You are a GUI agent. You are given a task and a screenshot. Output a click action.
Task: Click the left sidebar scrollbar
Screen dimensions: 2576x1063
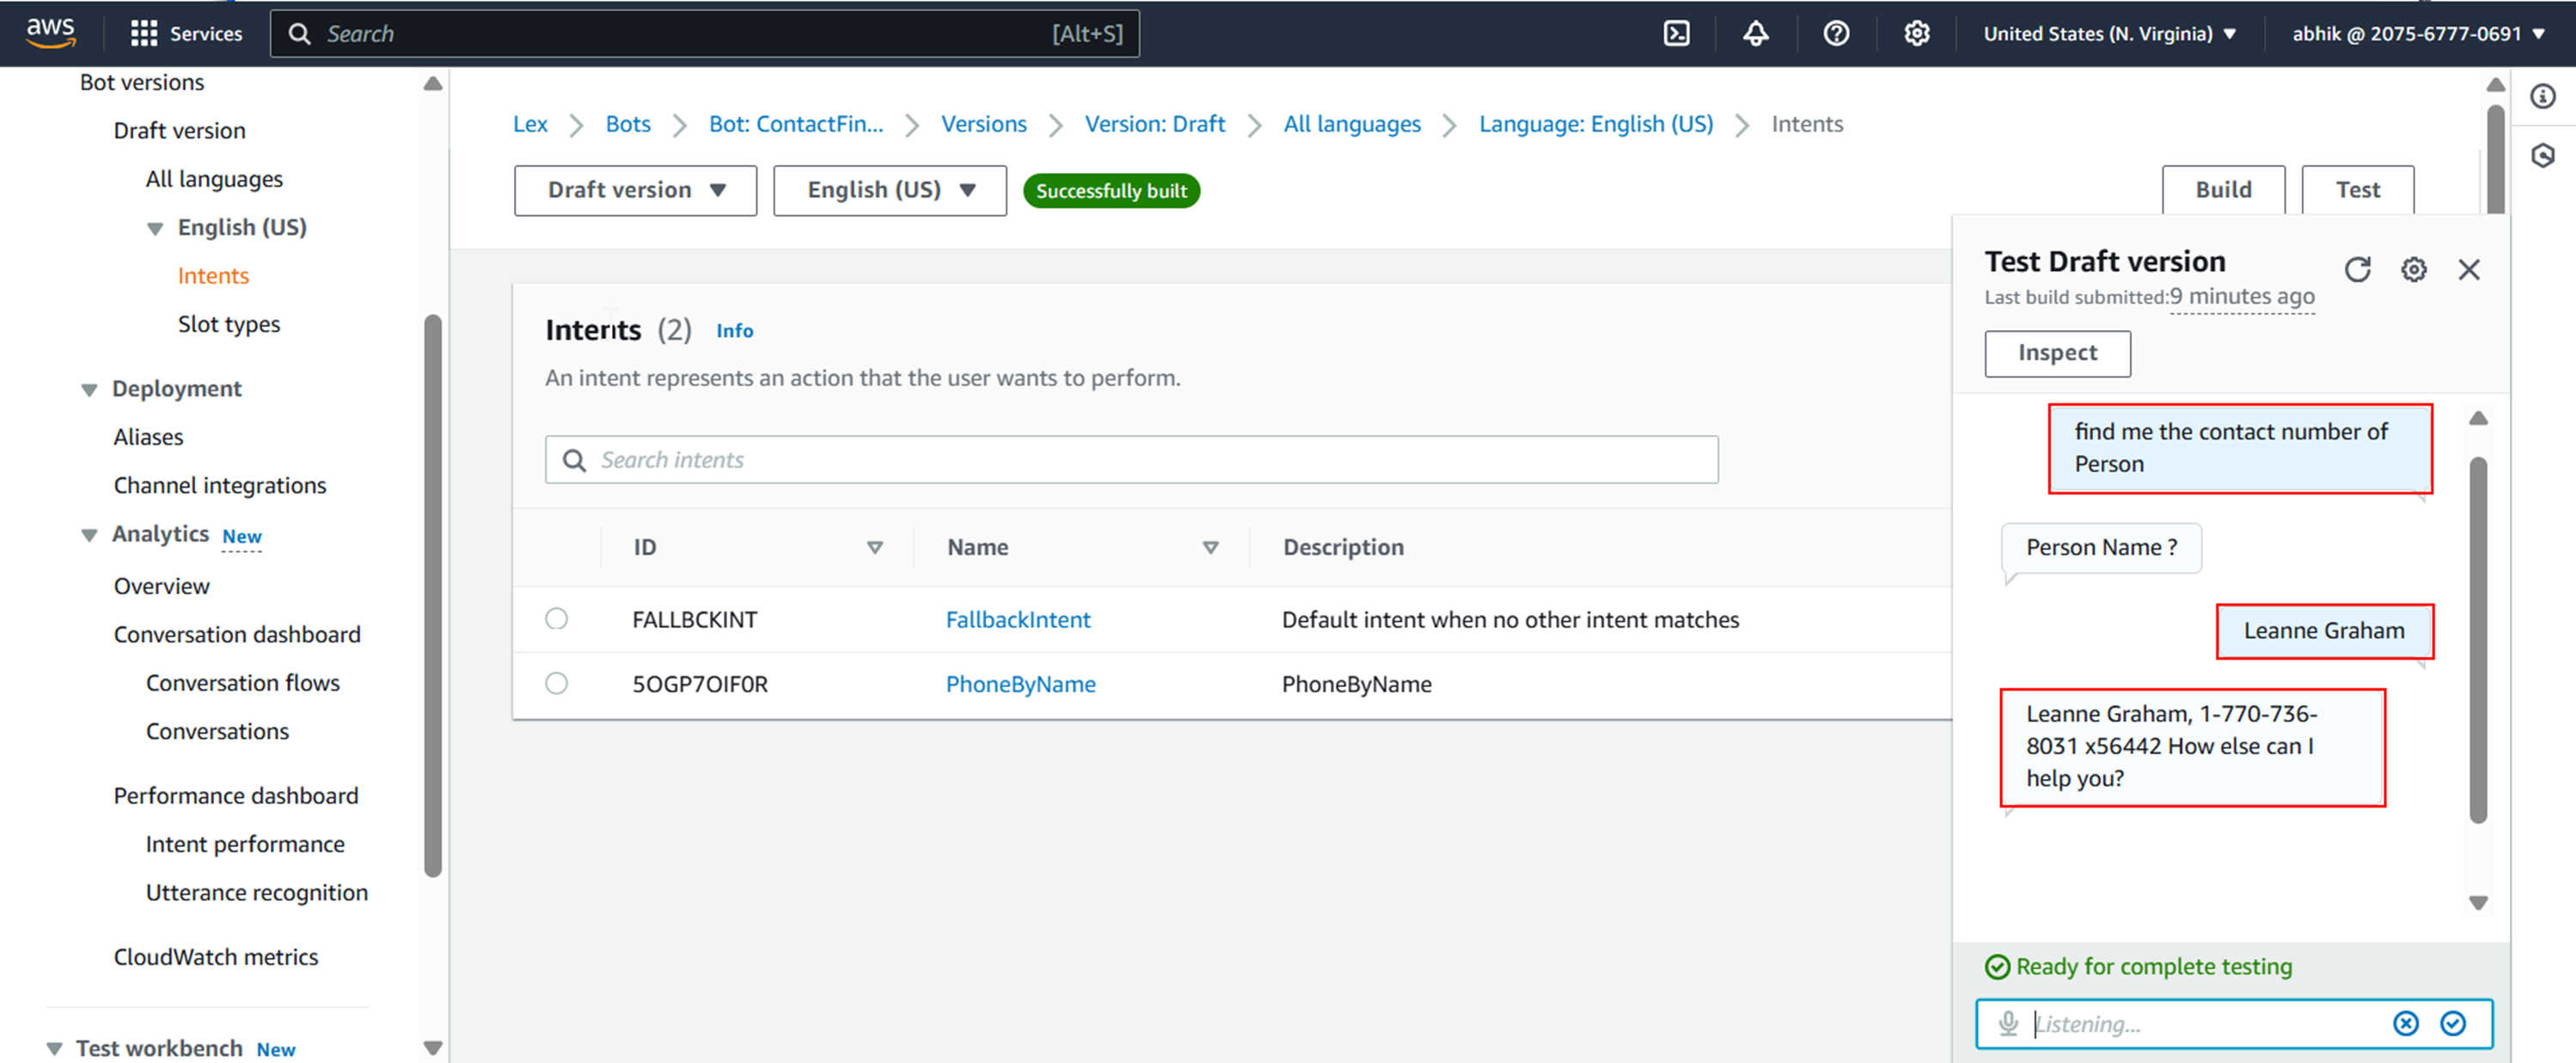point(432,595)
